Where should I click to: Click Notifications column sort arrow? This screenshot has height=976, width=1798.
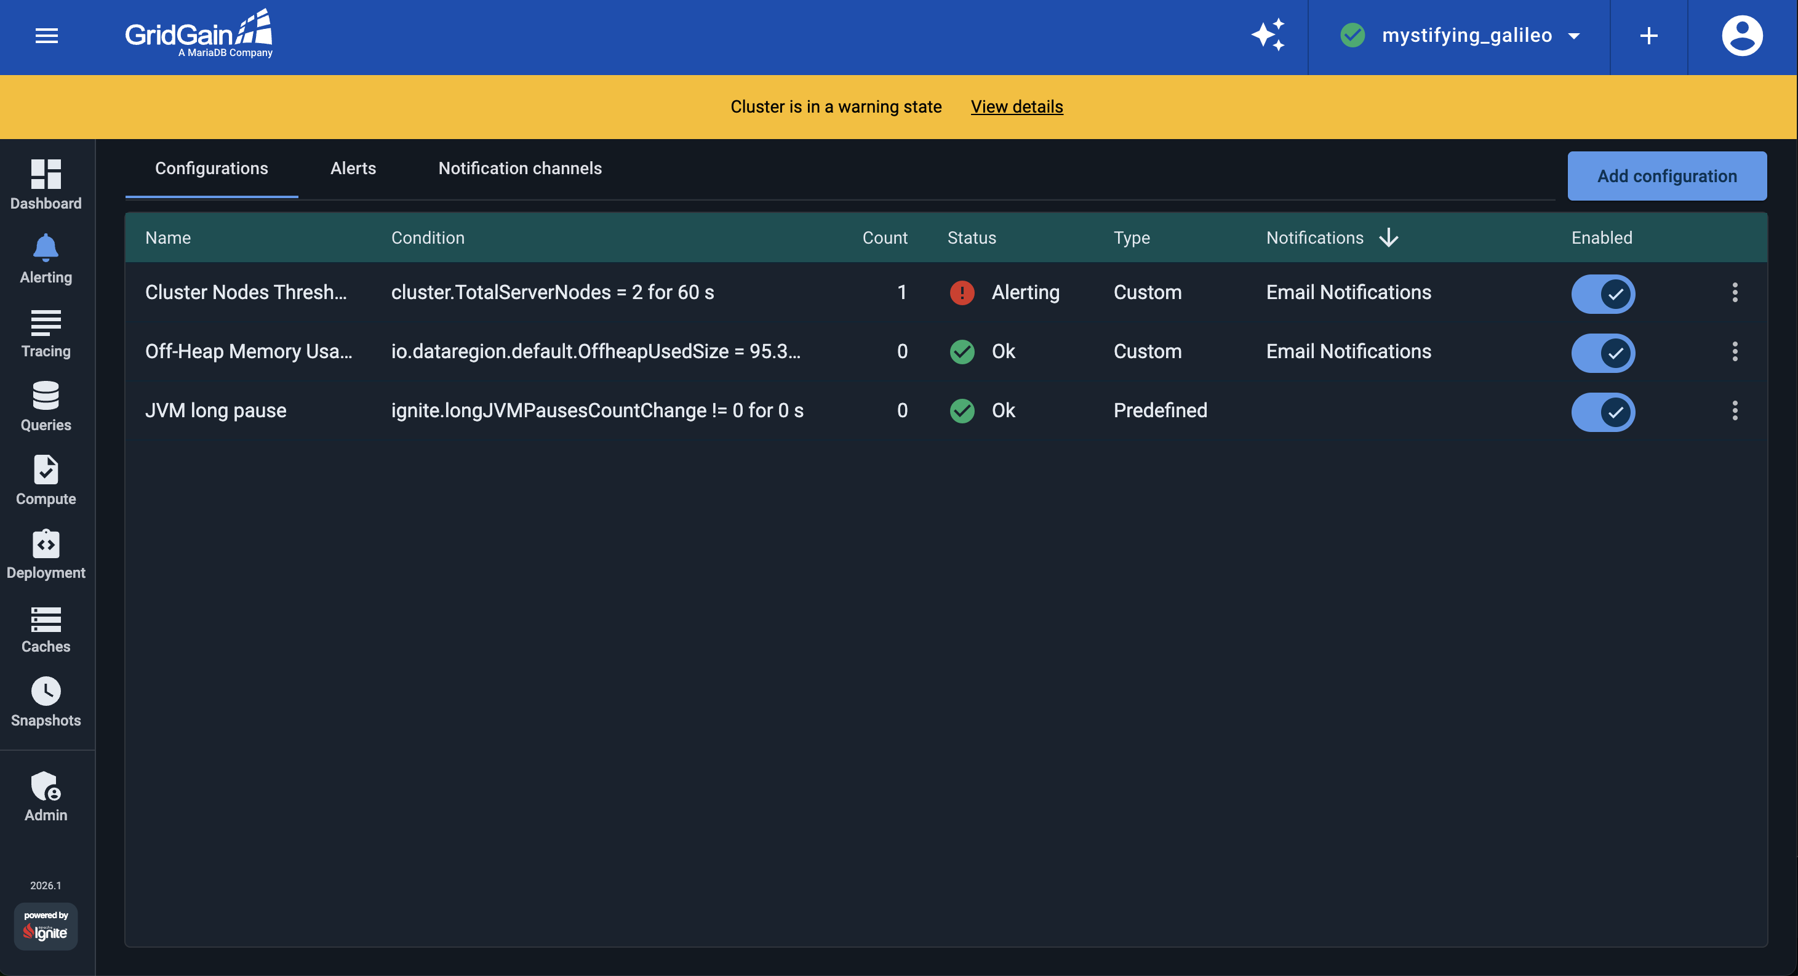point(1388,238)
